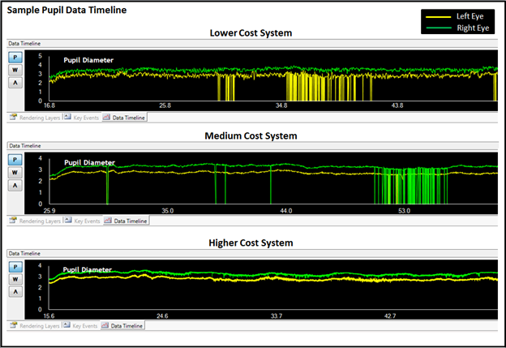Click Data Timeline panel header above Lower Cost chart

(252, 43)
